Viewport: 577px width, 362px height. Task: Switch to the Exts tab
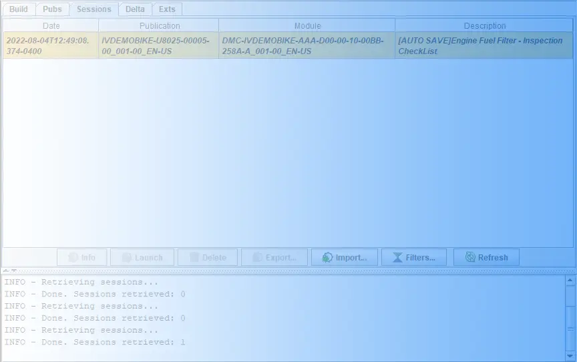click(x=167, y=9)
